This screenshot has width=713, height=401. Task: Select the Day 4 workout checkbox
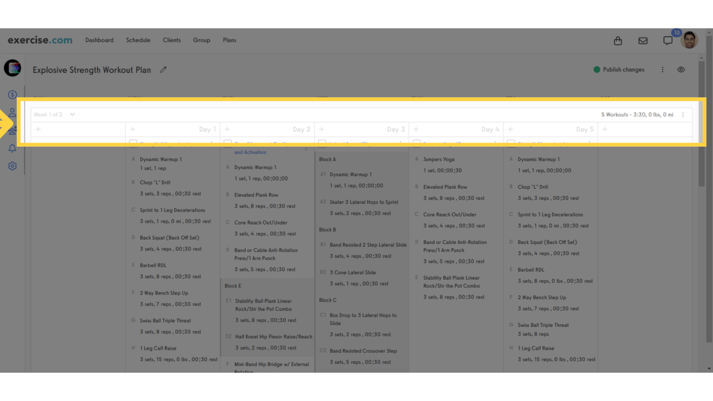(x=417, y=143)
